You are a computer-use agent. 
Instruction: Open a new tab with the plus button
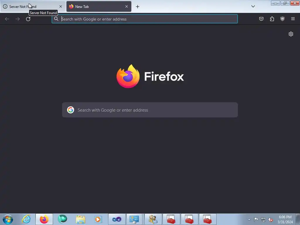[x=138, y=7]
